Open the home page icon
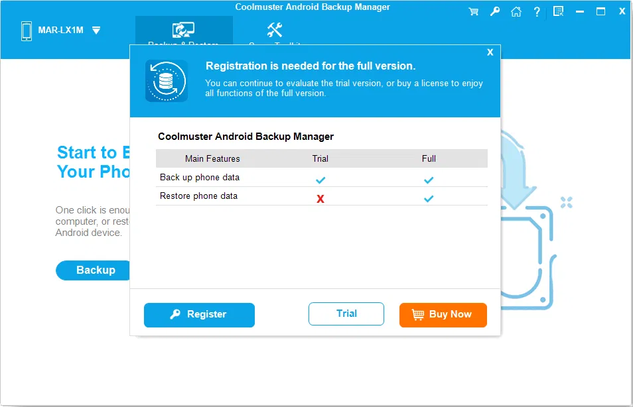633x407 pixels. pyautogui.click(x=516, y=11)
